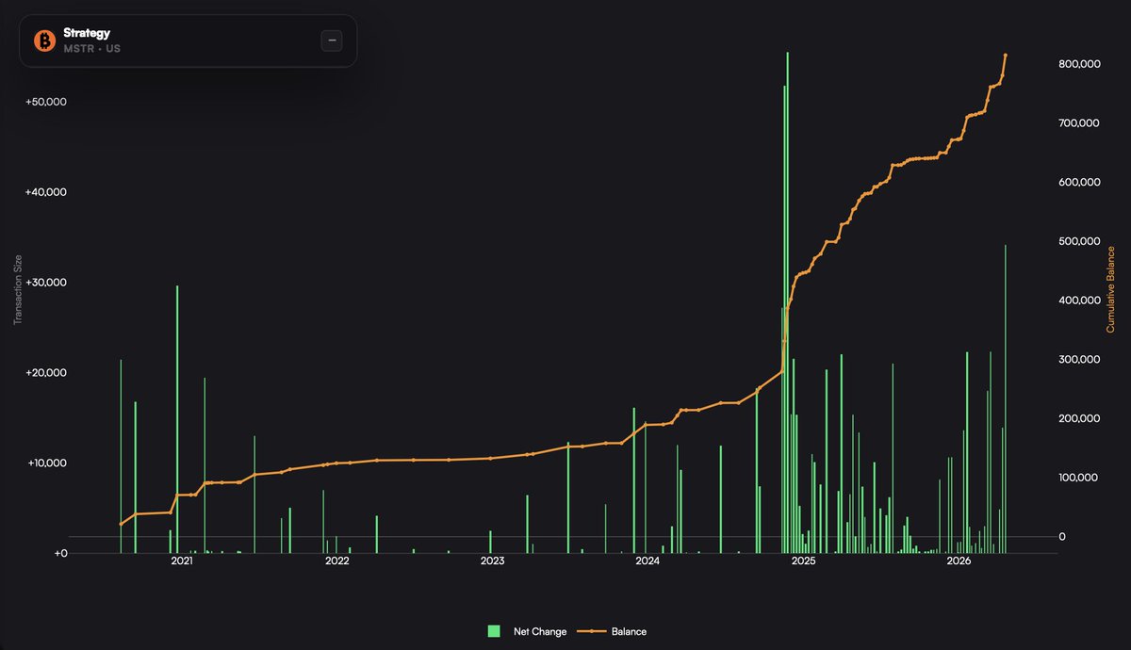This screenshot has width=1131, height=650.
Task: Toggle the Balance legend label
Action: [629, 631]
